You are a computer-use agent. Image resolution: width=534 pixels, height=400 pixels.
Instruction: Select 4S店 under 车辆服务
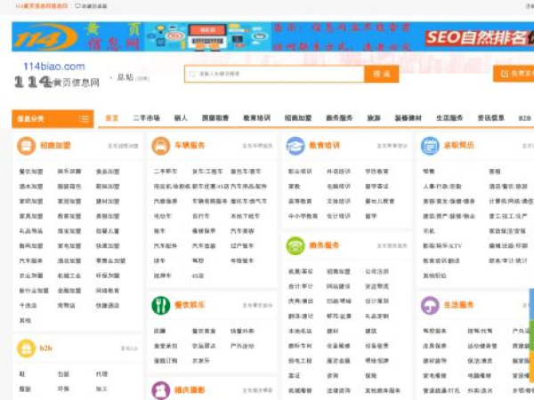click(x=198, y=276)
